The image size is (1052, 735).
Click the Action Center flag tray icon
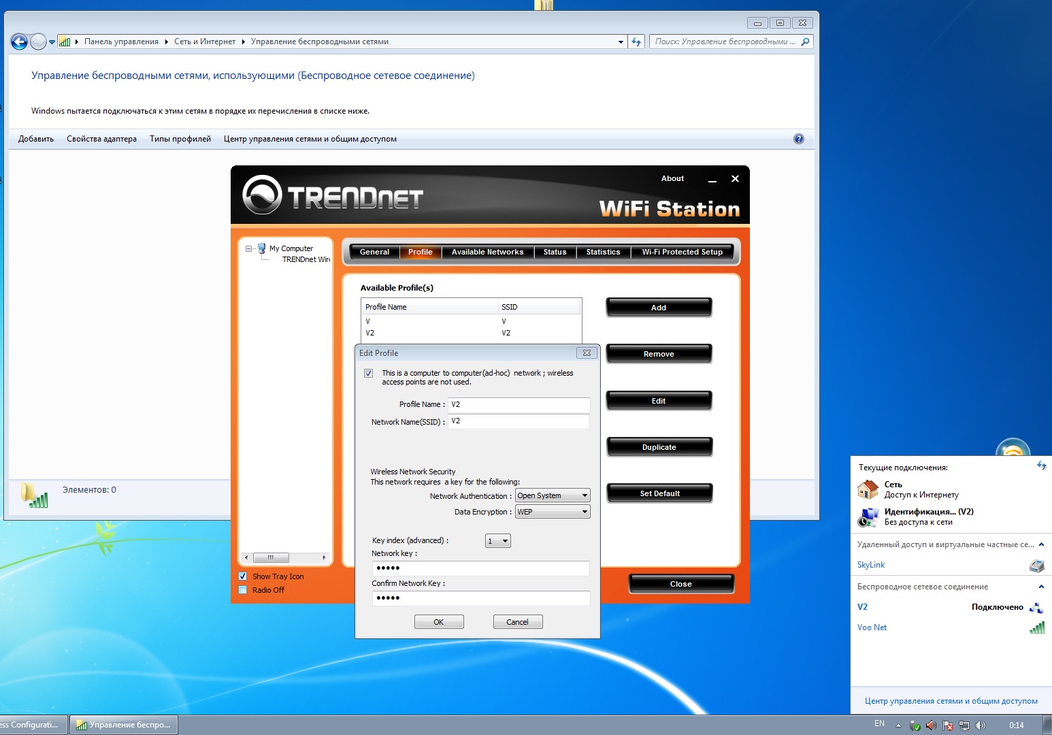[x=947, y=725]
